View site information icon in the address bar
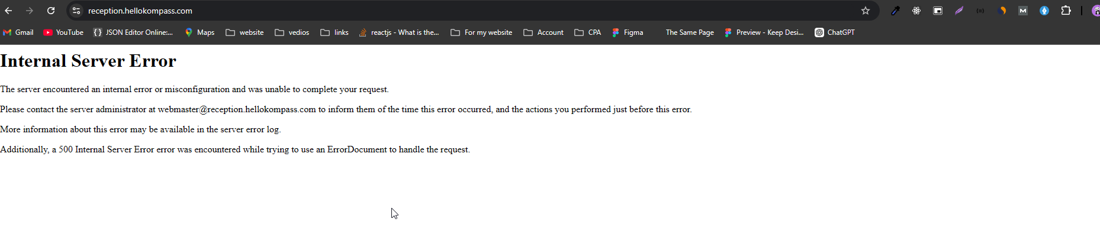 coord(76,11)
